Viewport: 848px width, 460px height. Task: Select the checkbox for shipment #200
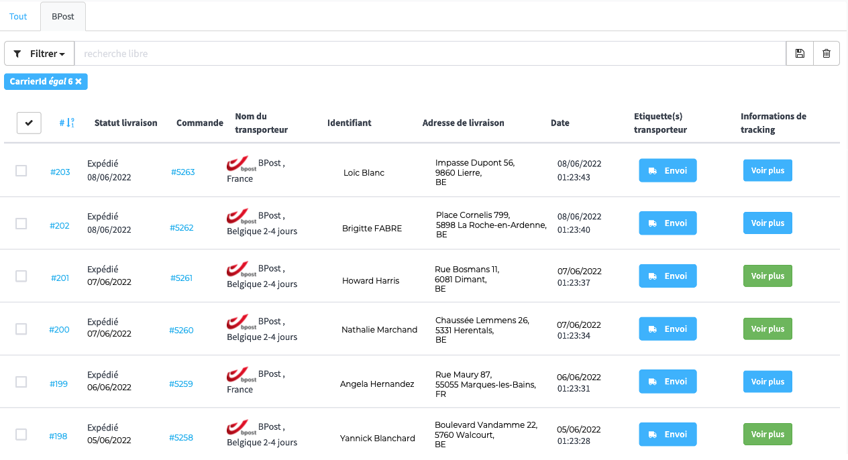click(x=21, y=329)
